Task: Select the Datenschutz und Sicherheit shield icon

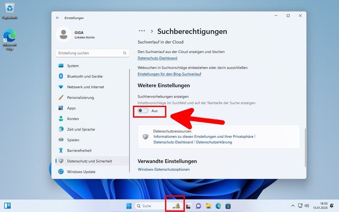Action: 61,161
